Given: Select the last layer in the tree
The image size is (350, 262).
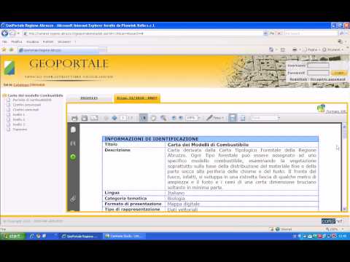Looking at the screenshot, I should point(20,130).
